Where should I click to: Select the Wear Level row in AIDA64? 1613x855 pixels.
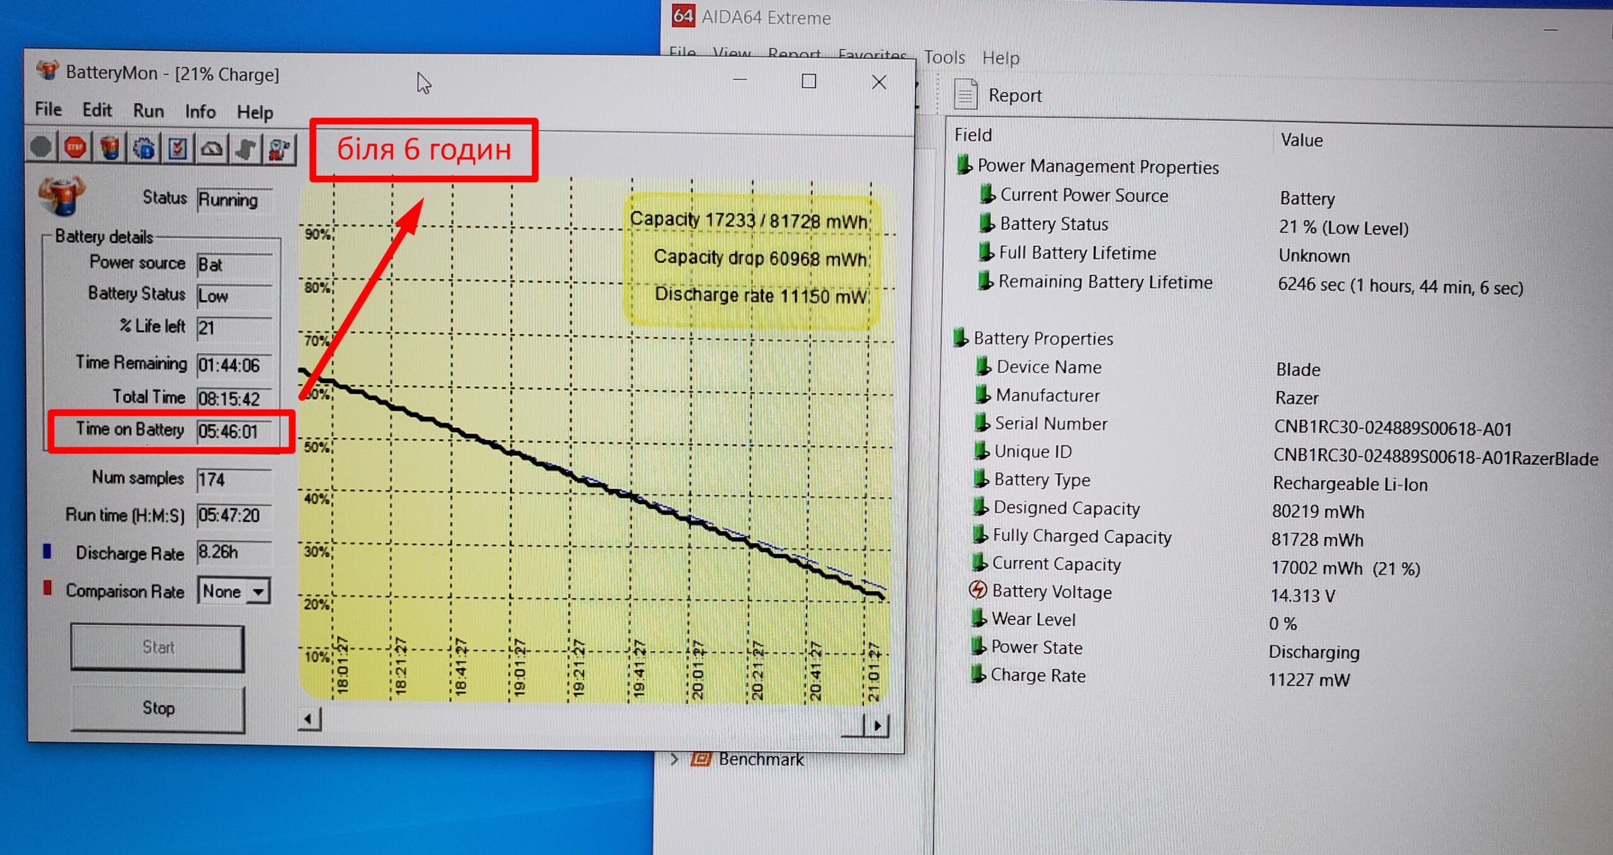tap(1033, 619)
